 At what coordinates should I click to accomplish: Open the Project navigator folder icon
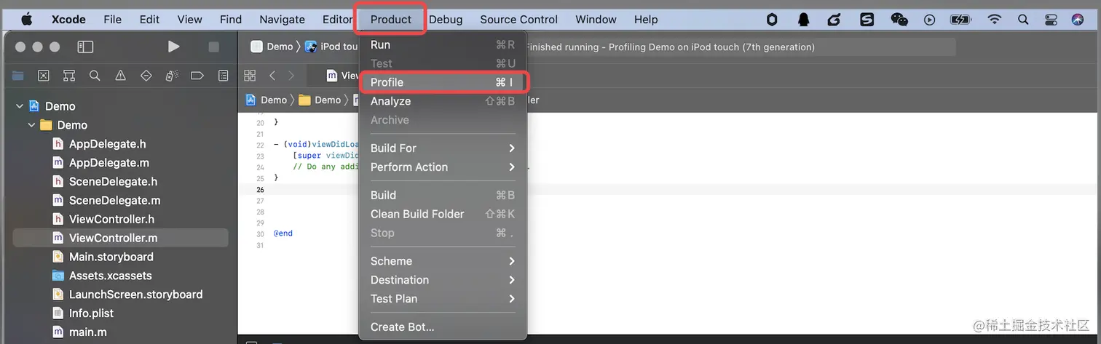pos(18,76)
